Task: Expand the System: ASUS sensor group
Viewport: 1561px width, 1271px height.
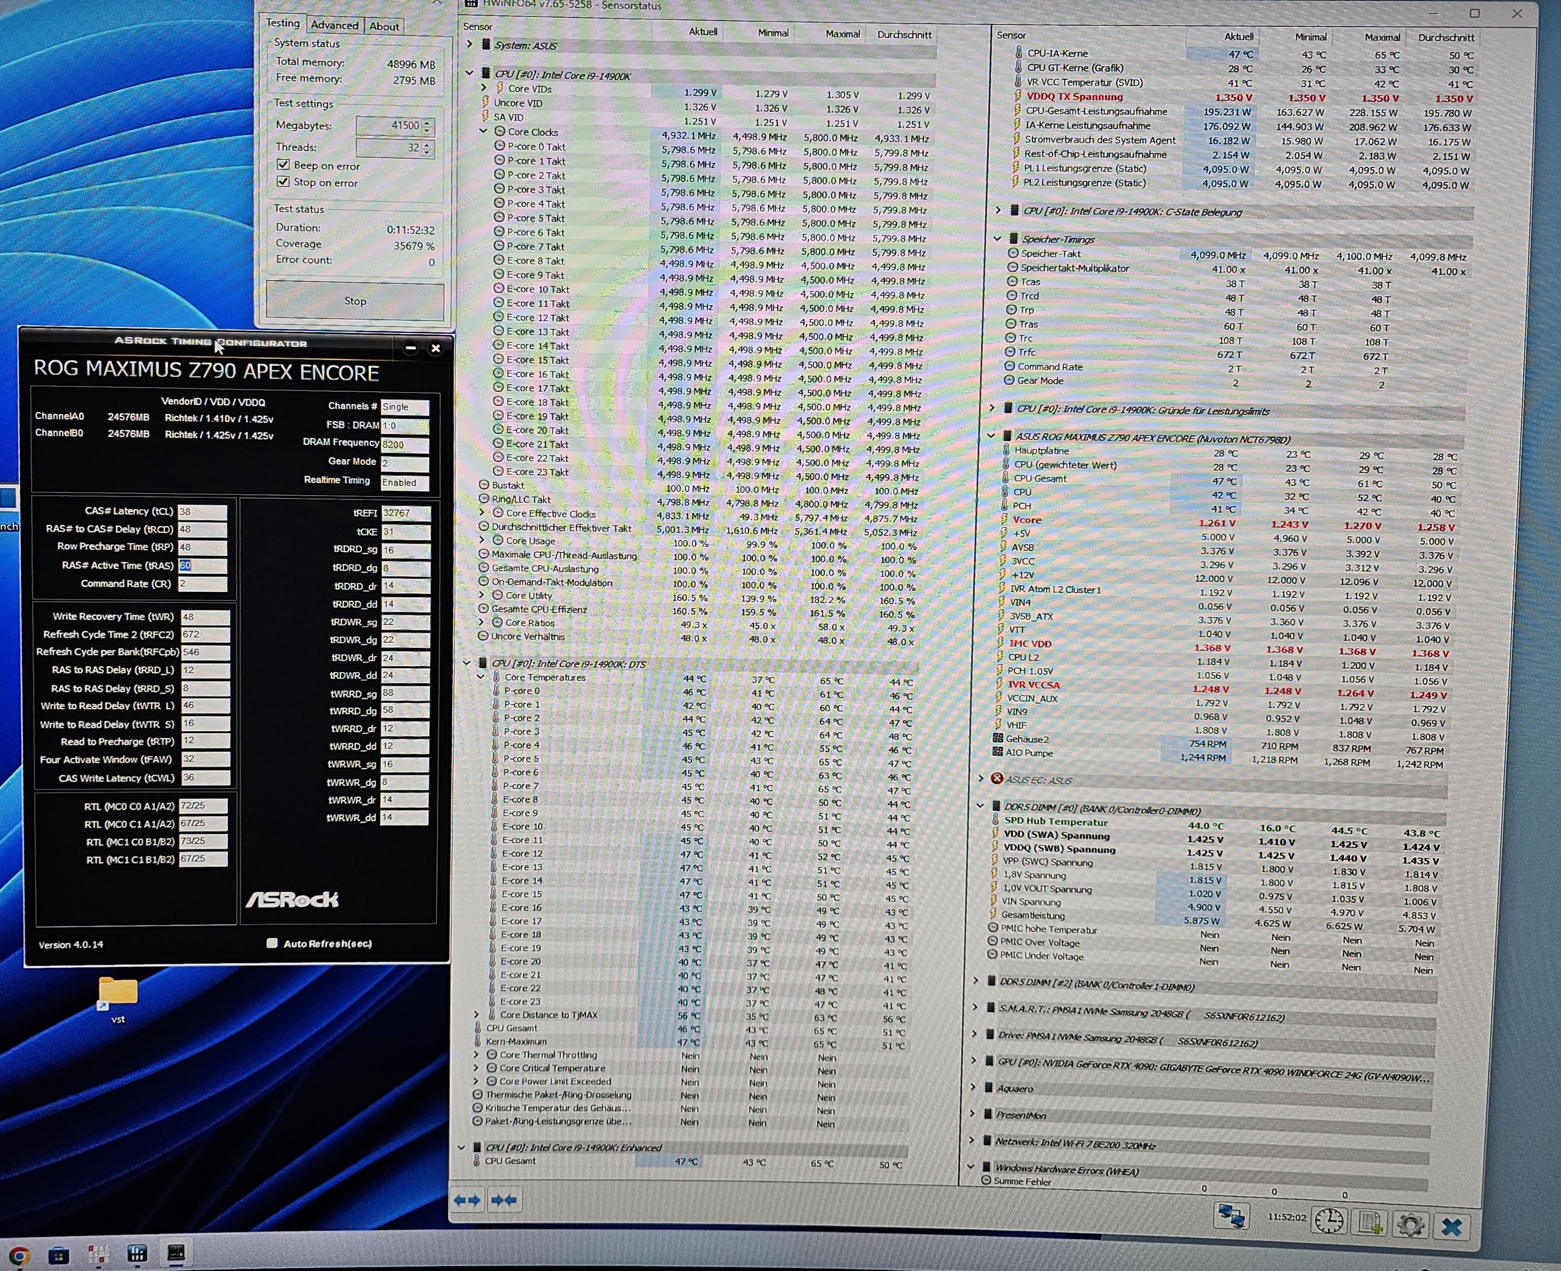Action: [x=469, y=44]
